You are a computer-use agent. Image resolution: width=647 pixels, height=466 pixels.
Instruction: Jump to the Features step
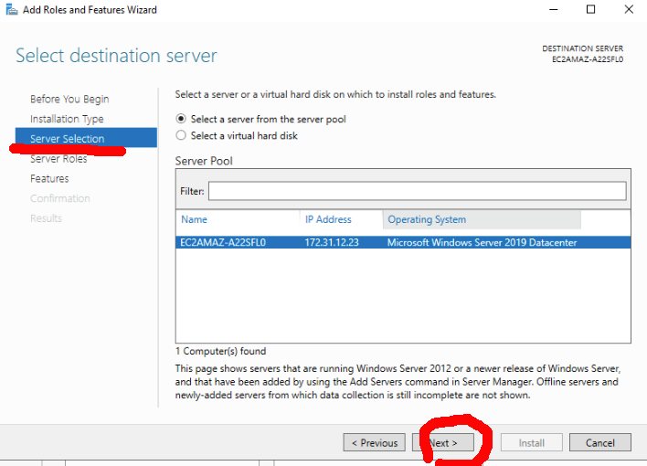(x=49, y=178)
